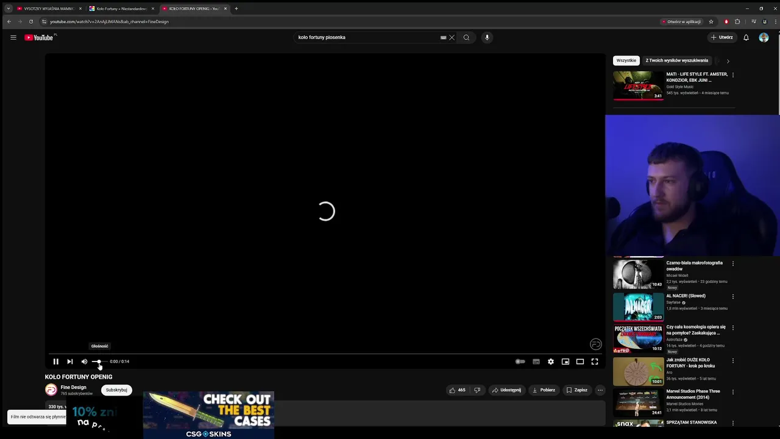Open options for the Marvel Studios video
This screenshot has height=439, width=780.
coord(732,392)
